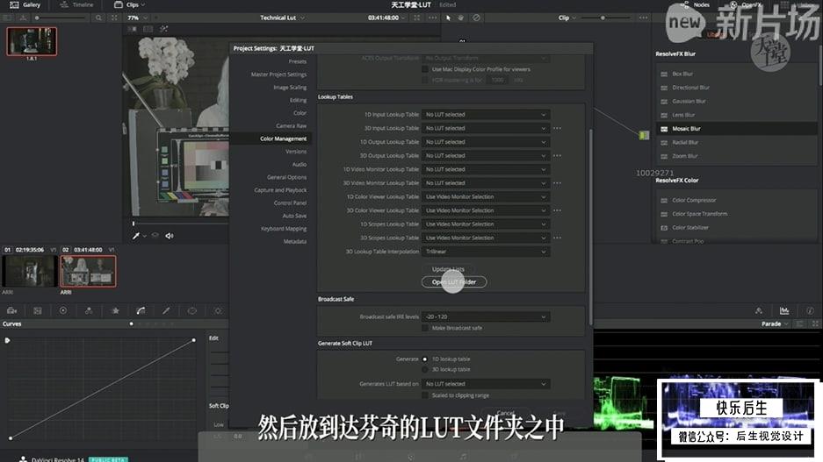Open the Power Window palette icon
This screenshot has height=462, width=823.
pyautogui.click(x=192, y=310)
